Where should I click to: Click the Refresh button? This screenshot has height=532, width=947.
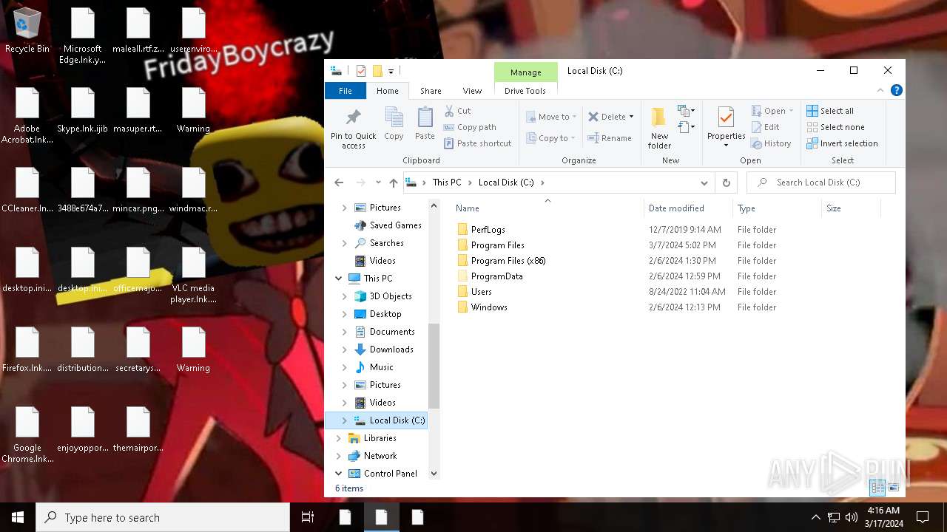tap(727, 183)
